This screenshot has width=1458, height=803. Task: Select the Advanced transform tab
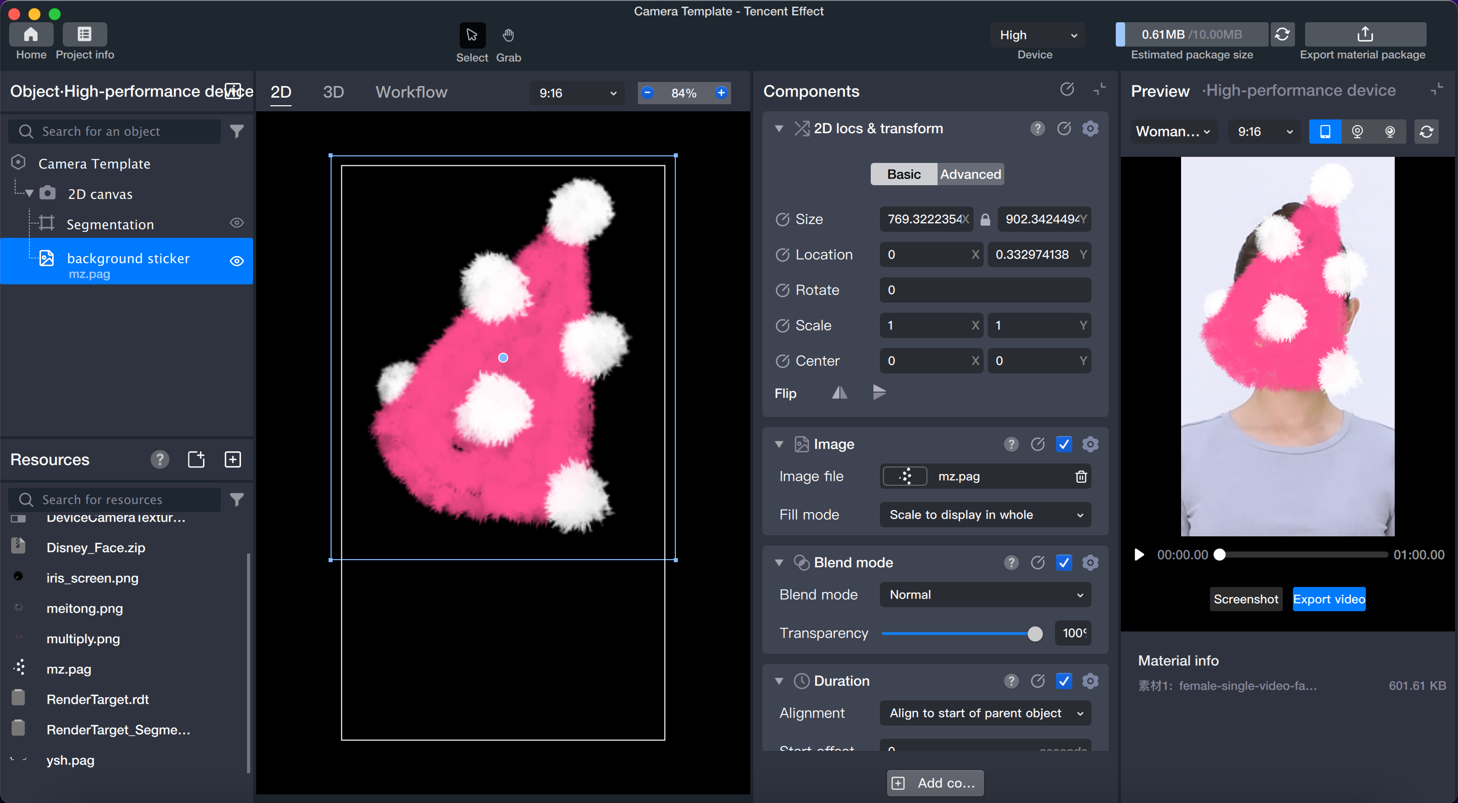[970, 174]
